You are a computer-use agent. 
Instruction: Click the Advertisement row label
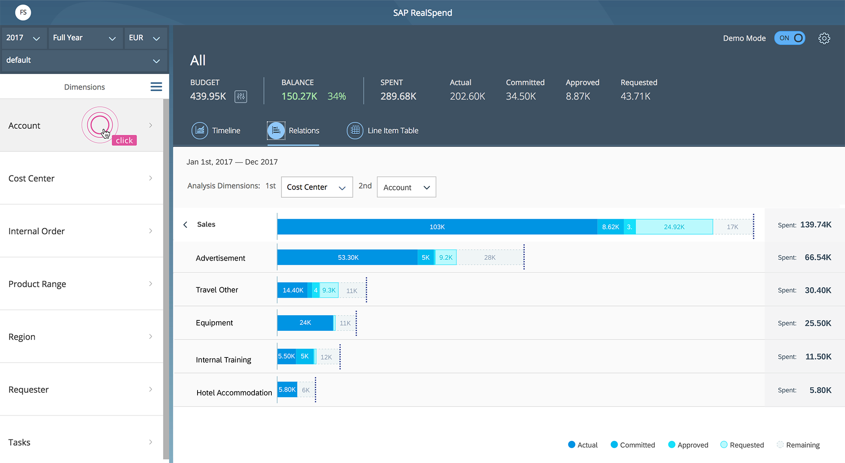pyautogui.click(x=220, y=258)
